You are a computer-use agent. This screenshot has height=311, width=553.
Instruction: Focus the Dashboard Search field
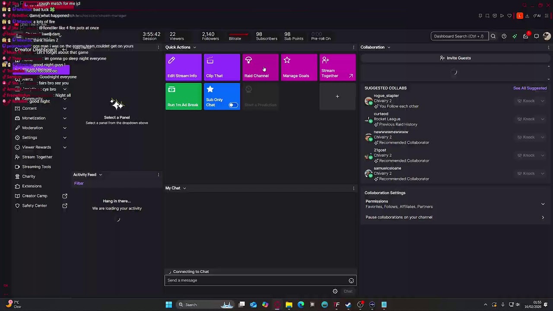point(459,36)
